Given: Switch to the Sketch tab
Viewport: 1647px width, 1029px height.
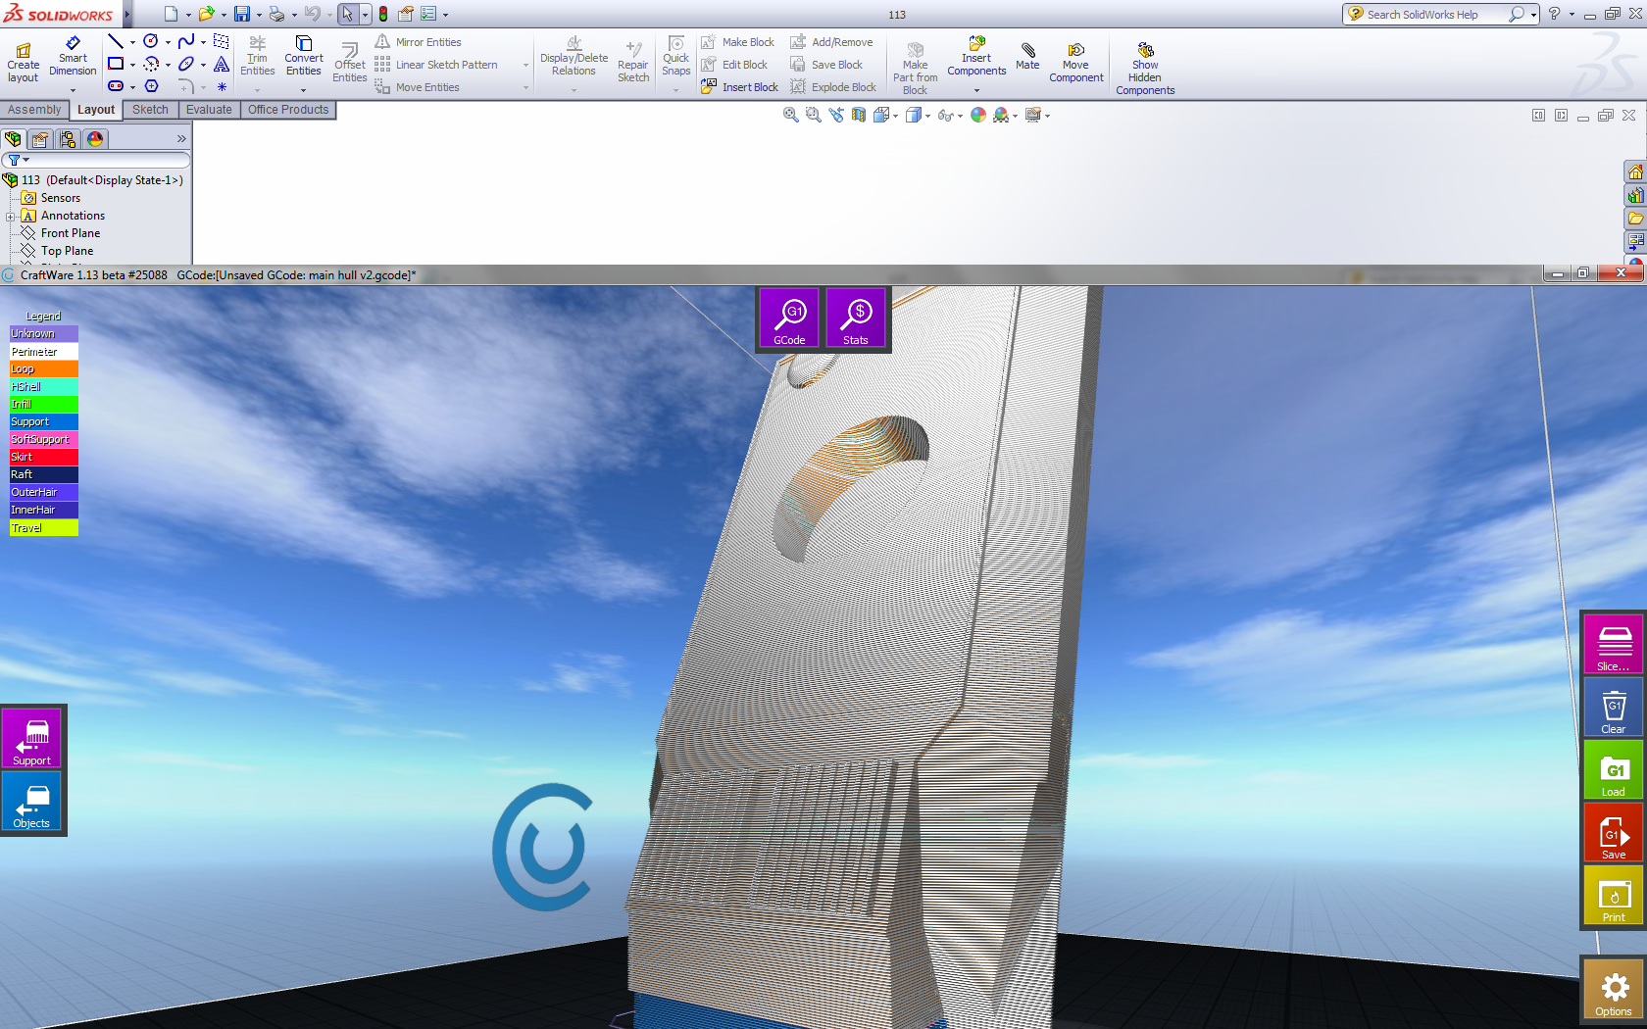Looking at the screenshot, I should (150, 110).
